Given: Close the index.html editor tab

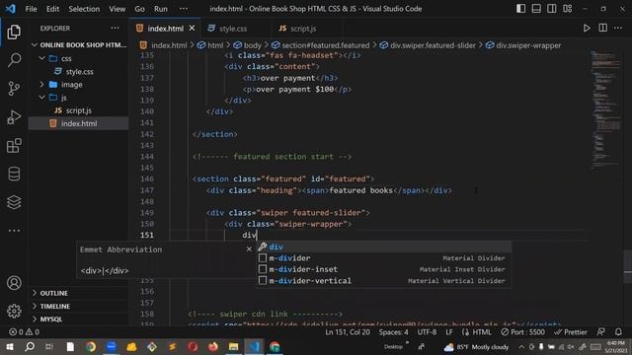Looking at the screenshot, I should (192, 29).
